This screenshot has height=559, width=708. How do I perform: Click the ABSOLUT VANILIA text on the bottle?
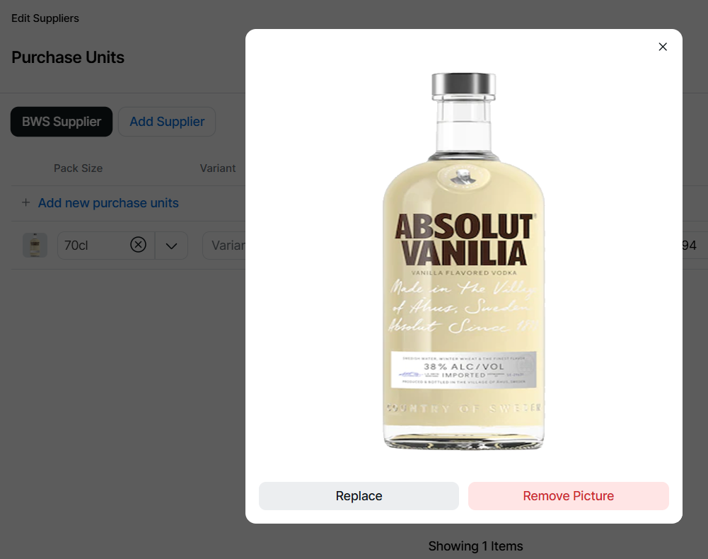(463, 240)
